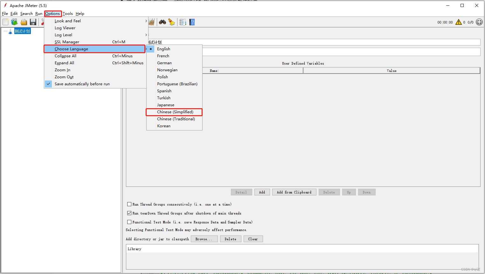Switch language to German

[174, 63]
